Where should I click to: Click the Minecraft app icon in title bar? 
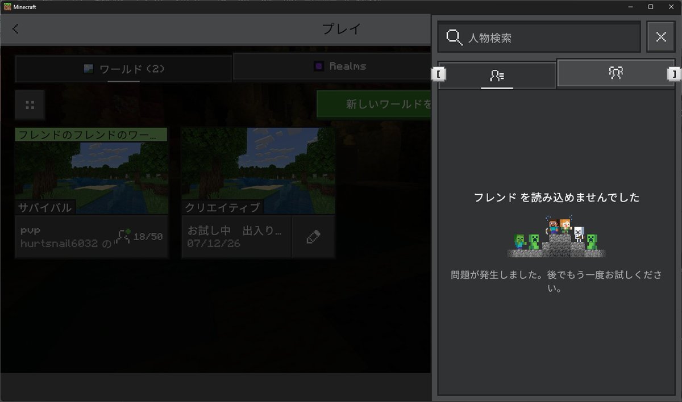(7, 6)
